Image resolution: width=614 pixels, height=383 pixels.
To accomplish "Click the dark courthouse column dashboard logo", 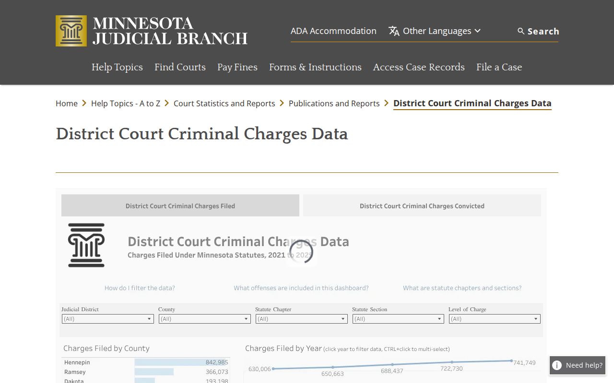I will click(x=86, y=245).
